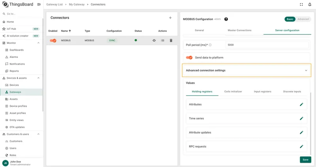Delete the MODBUS connector
The width and height of the screenshot is (316, 167).
point(171,40)
